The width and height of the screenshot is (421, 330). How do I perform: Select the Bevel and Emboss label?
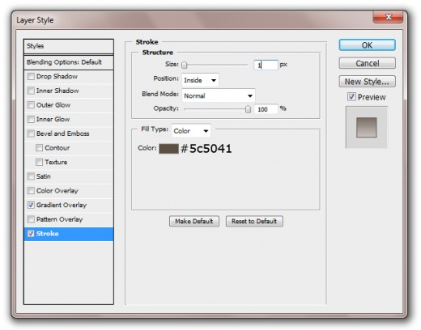(63, 133)
